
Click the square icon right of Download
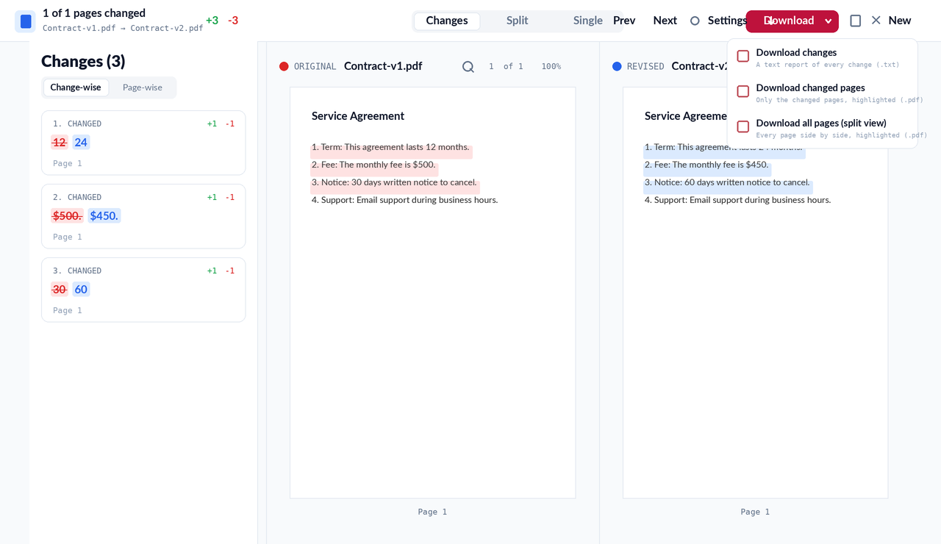point(856,21)
